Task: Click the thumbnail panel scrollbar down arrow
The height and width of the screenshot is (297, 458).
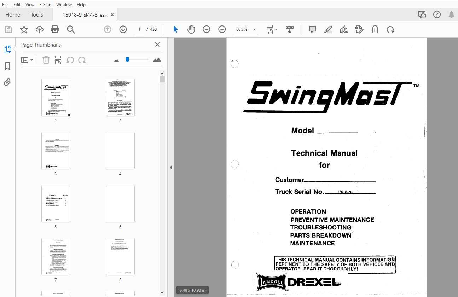Action: [162, 293]
